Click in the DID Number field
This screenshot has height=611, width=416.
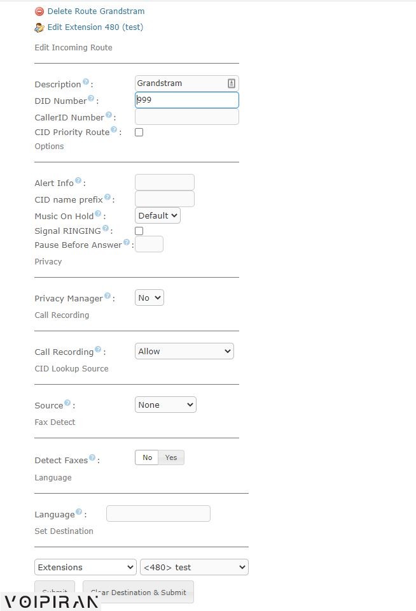point(187,100)
